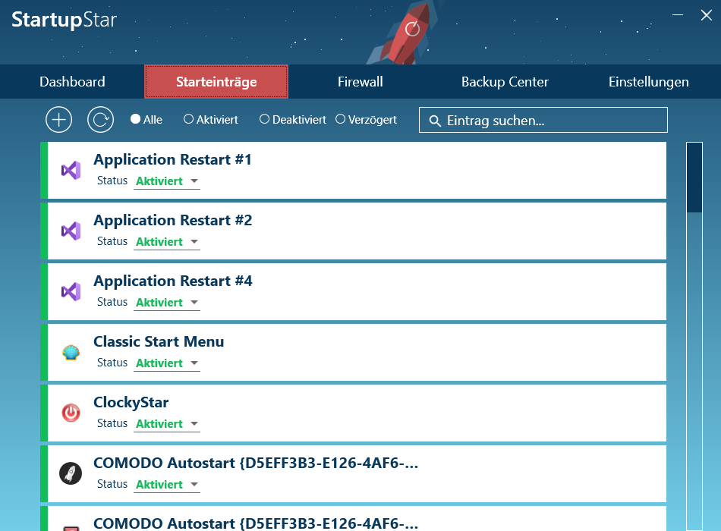
Task: Open the ClockyStar status dropdown
Action: click(x=167, y=424)
